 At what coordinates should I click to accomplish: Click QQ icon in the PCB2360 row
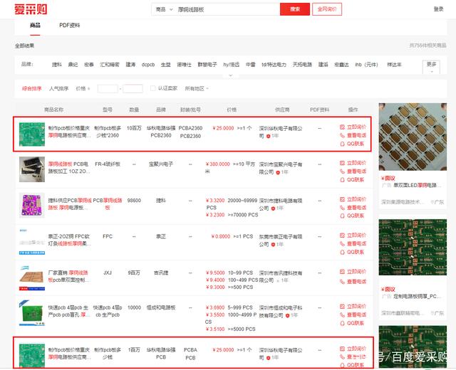(342, 144)
